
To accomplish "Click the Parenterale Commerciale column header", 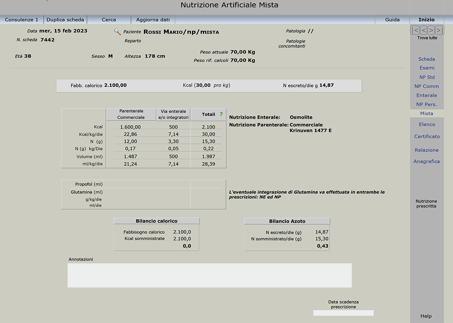I will point(131,114).
